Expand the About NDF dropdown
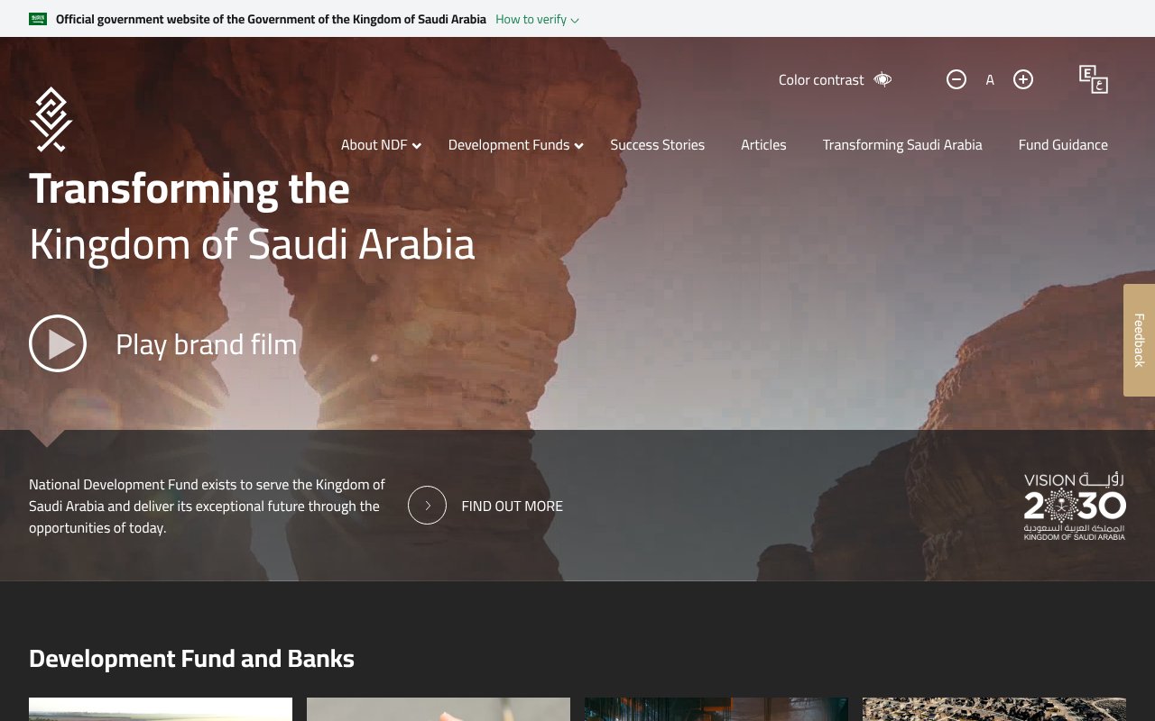Image resolution: width=1155 pixels, height=721 pixels. coord(380,144)
